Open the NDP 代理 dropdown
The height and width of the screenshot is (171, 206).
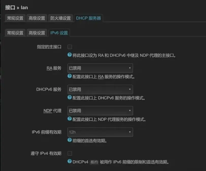click(100, 111)
